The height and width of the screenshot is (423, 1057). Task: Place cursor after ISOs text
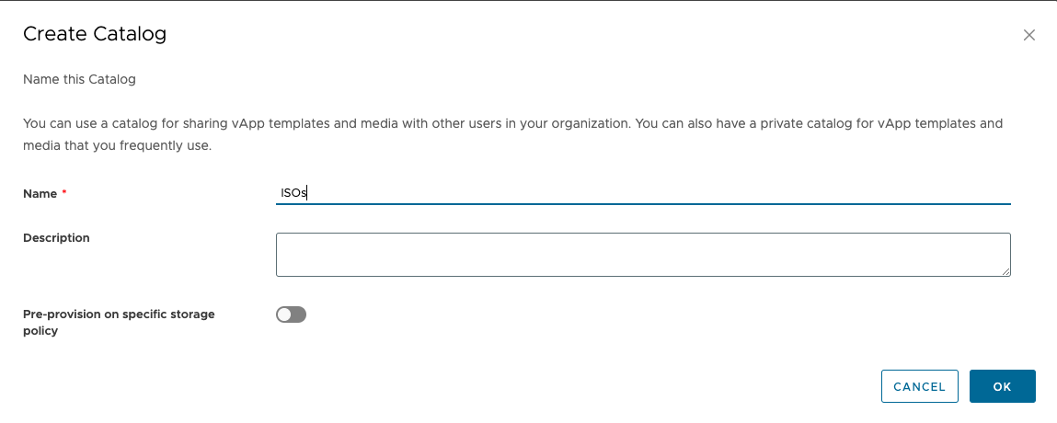point(307,193)
